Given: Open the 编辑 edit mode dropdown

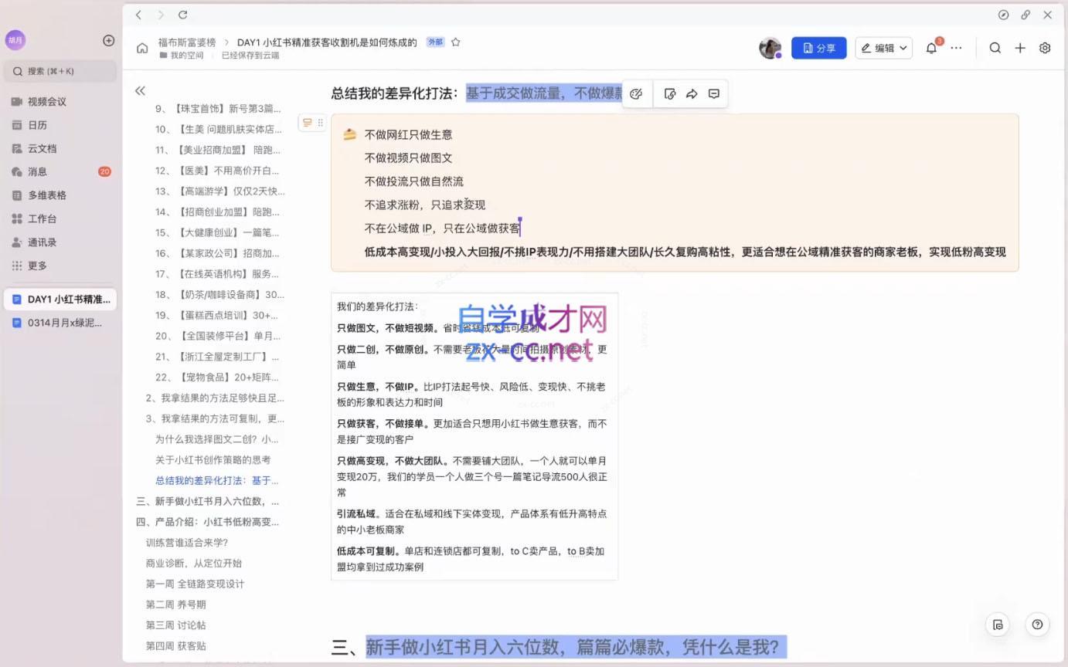Looking at the screenshot, I should [883, 47].
